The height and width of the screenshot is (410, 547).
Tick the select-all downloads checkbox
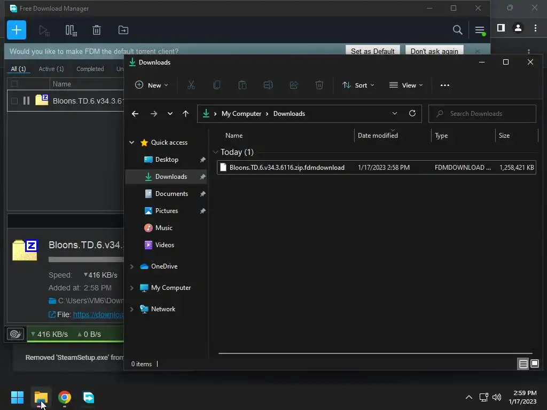[x=14, y=84]
